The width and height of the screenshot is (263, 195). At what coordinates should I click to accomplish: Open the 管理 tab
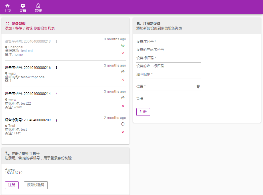click(38, 8)
